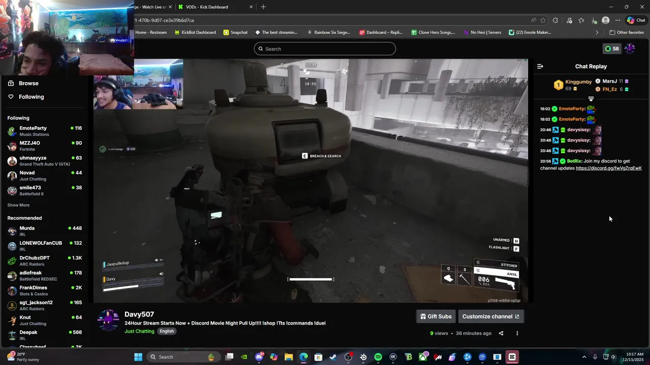650x365 pixels.
Task: Open the three-dot video options menu
Action: point(517,334)
